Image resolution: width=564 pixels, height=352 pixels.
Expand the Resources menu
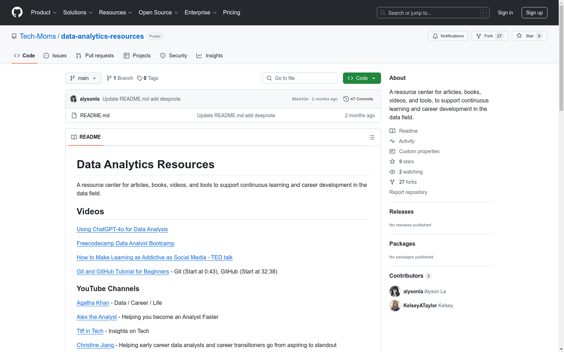116,13
